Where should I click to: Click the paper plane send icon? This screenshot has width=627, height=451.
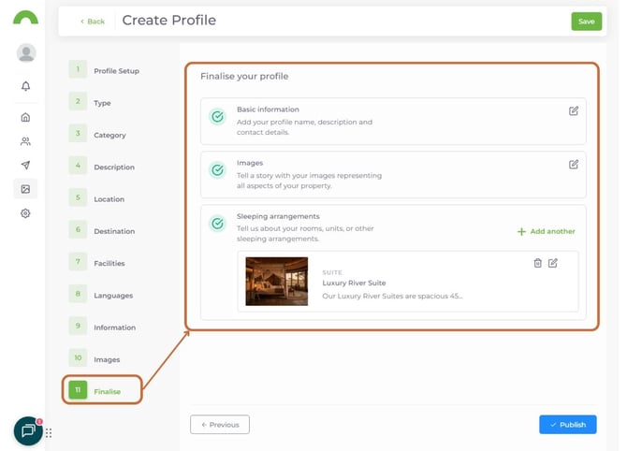(25, 166)
